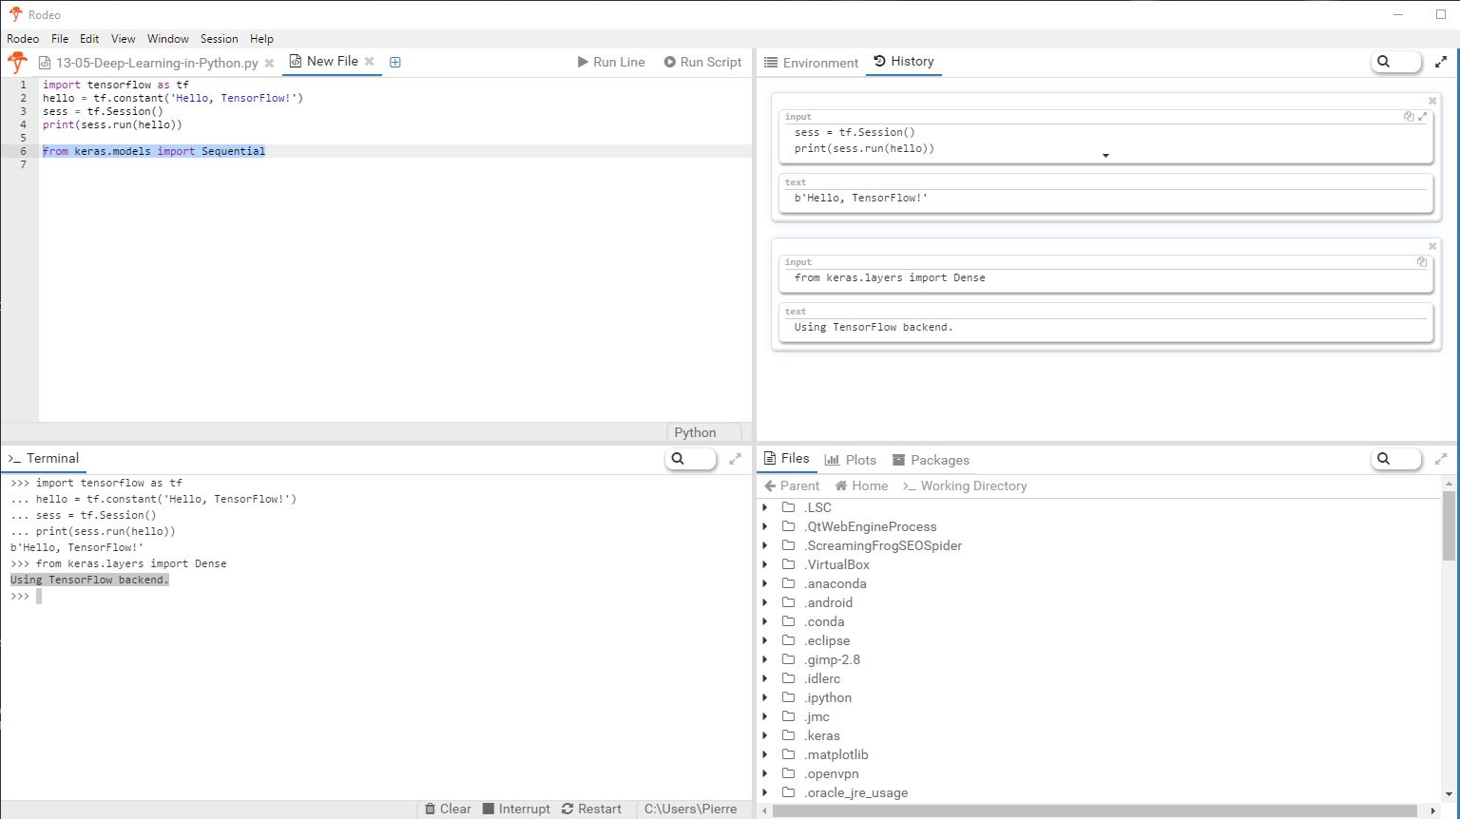The width and height of the screenshot is (1460, 819).
Task: Expand the .VirtualBox folder arrow
Action: pyautogui.click(x=765, y=564)
